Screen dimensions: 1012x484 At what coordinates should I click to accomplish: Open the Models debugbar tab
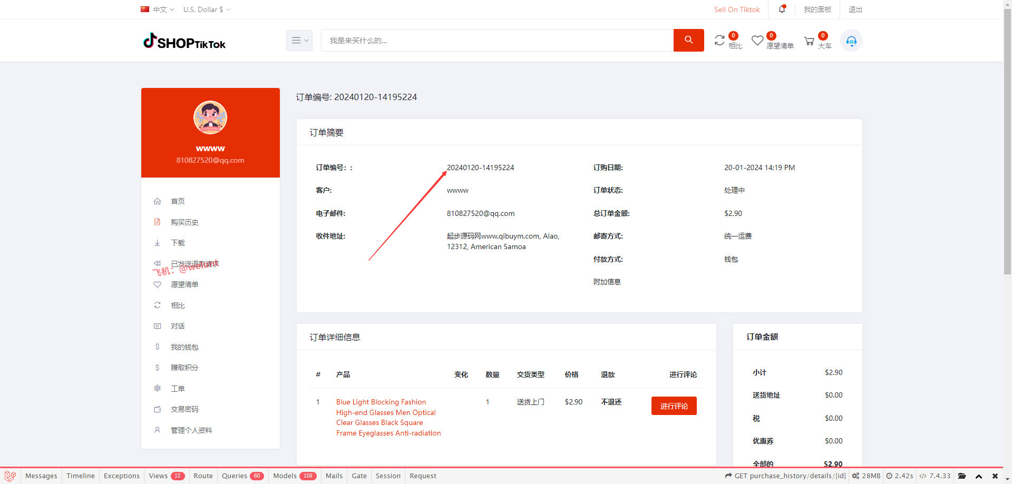tap(295, 476)
